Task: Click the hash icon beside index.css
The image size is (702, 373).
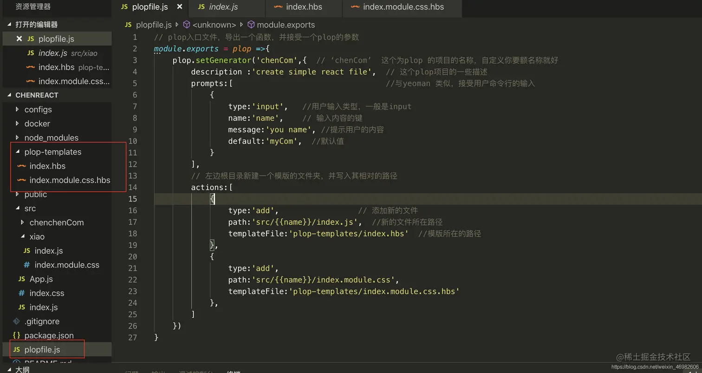Action: pyautogui.click(x=21, y=293)
